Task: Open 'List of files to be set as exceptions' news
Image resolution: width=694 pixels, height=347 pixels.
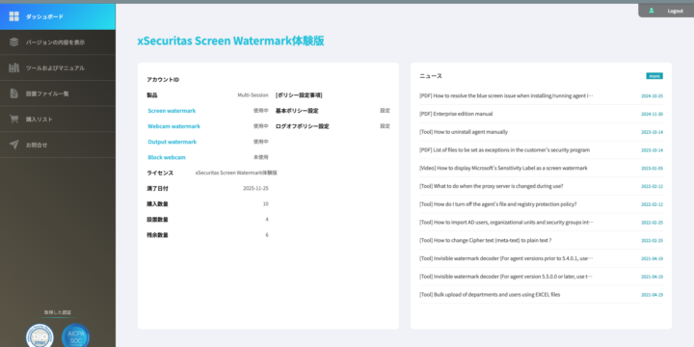Action: (x=504, y=150)
